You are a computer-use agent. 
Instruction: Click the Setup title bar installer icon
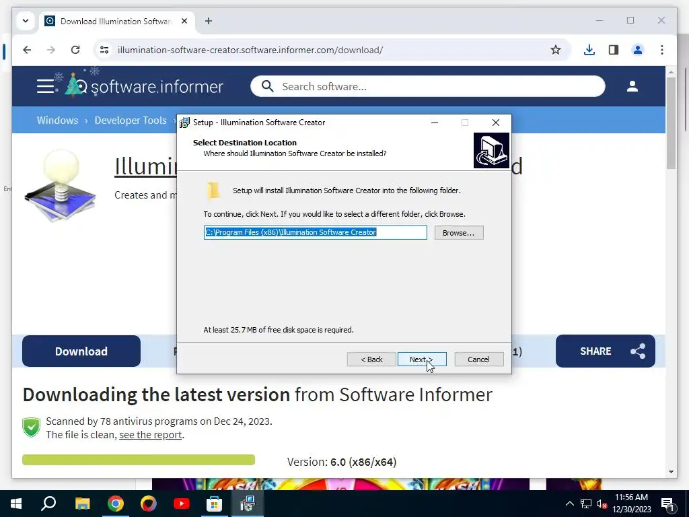tap(185, 123)
